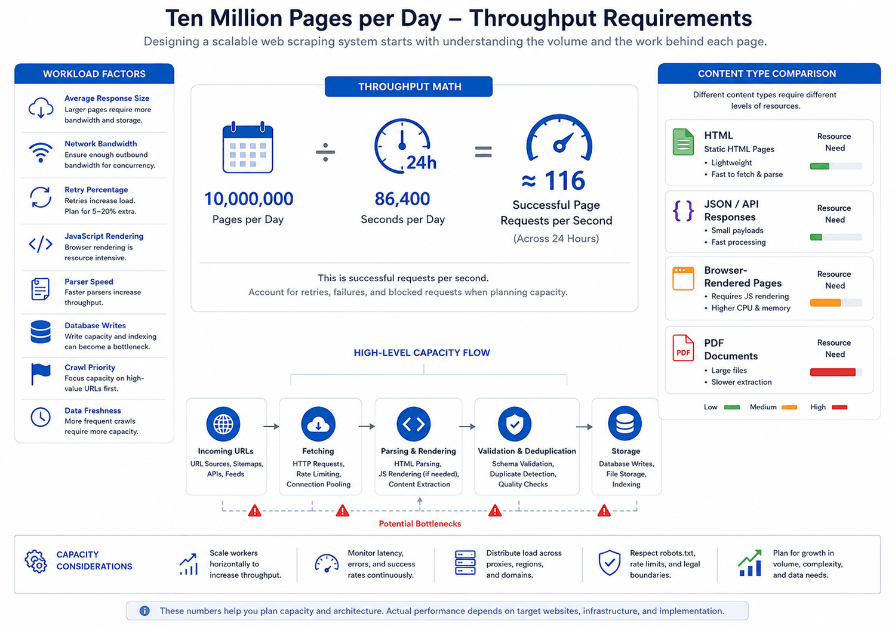The image size is (895, 626).
Task: Click the JSON / API Resource Need bar
Action: coord(836,237)
